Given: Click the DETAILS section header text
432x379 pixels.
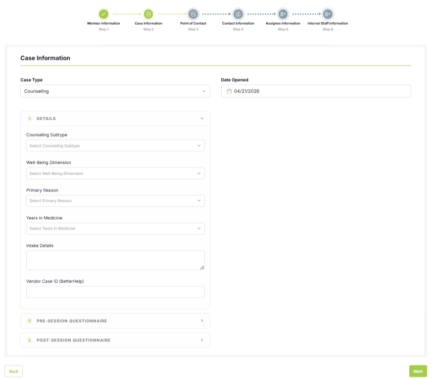Looking at the screenshot, I should [46, 118].
